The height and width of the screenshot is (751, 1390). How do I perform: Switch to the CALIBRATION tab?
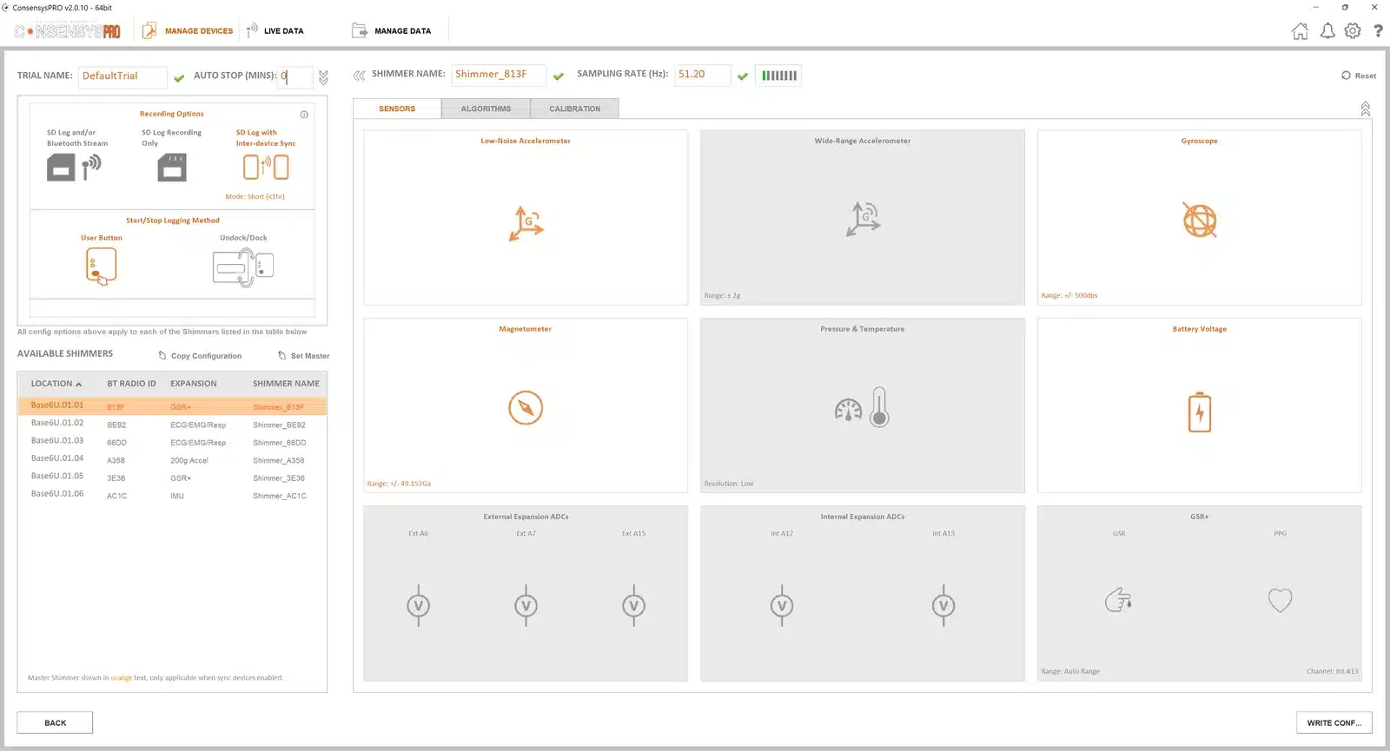point(574,109)
